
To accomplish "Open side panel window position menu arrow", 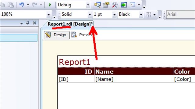I will pyautogui.click(x=22, y=23).
